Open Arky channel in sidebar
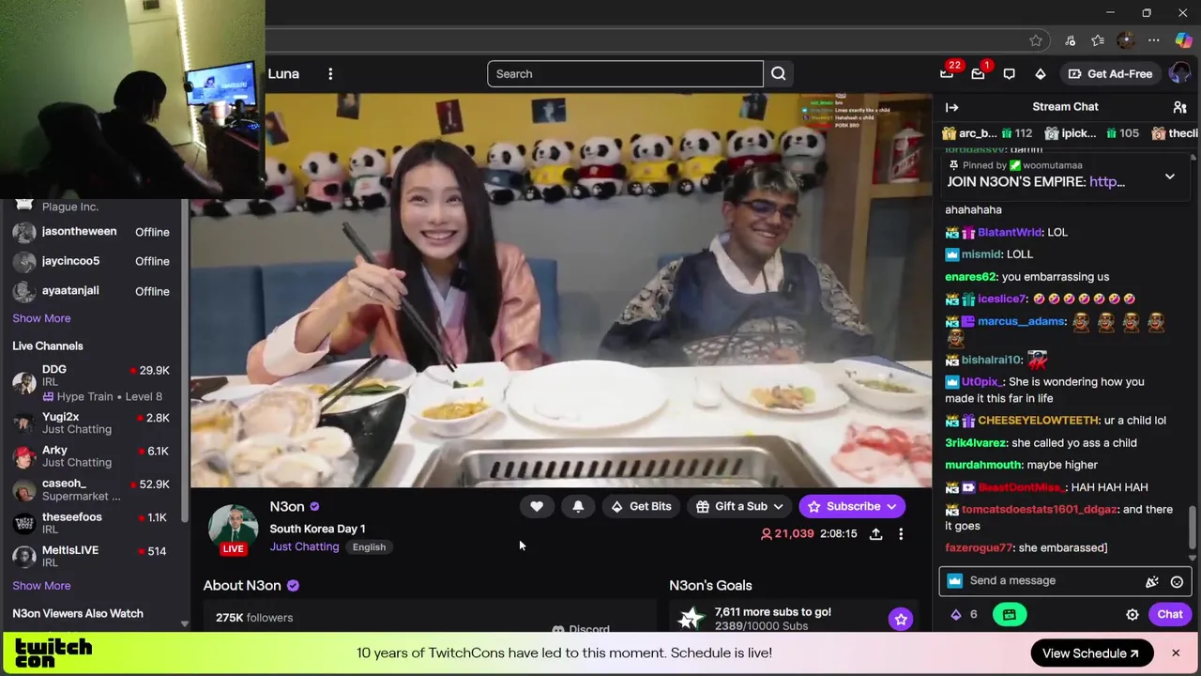The image size is (1201, 676). [x=91, y=456]
